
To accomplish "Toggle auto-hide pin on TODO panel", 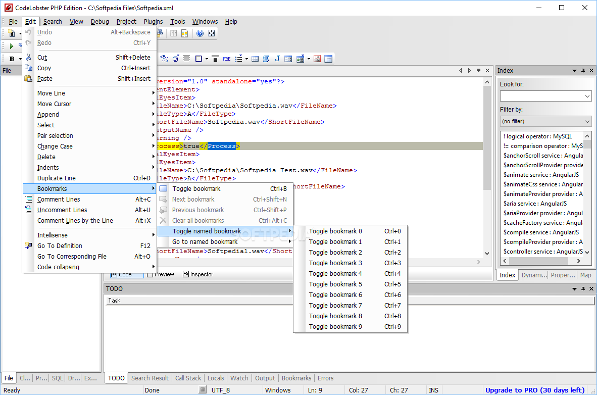I will click(583, 289).
